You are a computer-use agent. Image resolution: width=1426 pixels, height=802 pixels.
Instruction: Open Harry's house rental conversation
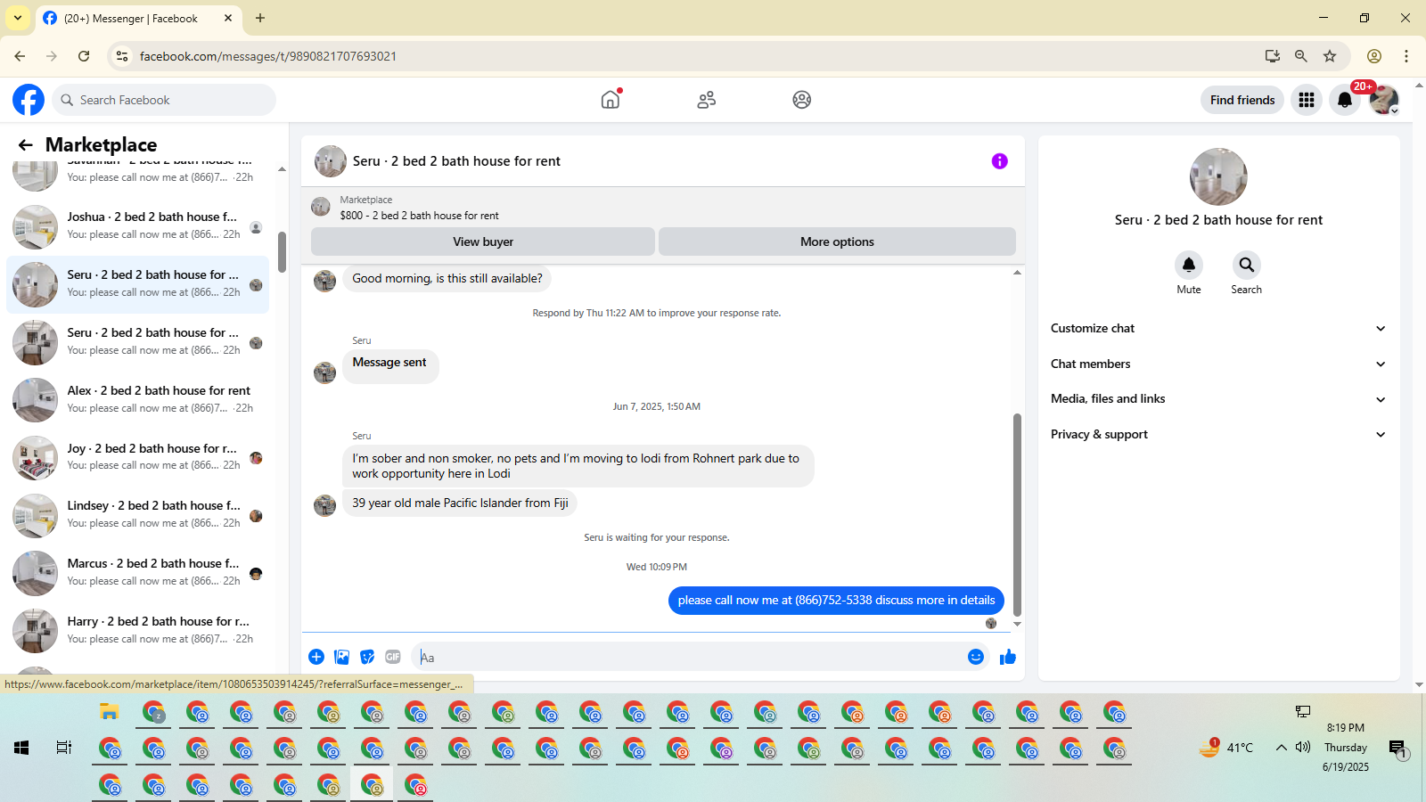tap(138, 631)
